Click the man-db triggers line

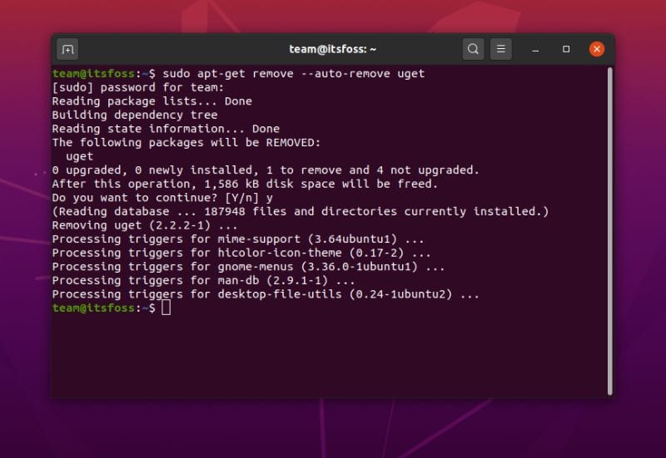pos(203,280)
